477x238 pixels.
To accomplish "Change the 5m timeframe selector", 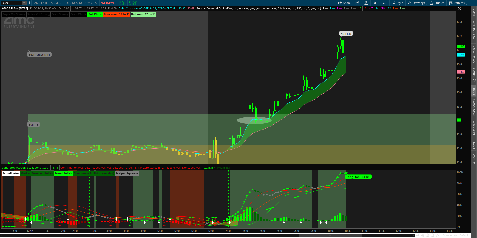I will (x=384, y=3).
